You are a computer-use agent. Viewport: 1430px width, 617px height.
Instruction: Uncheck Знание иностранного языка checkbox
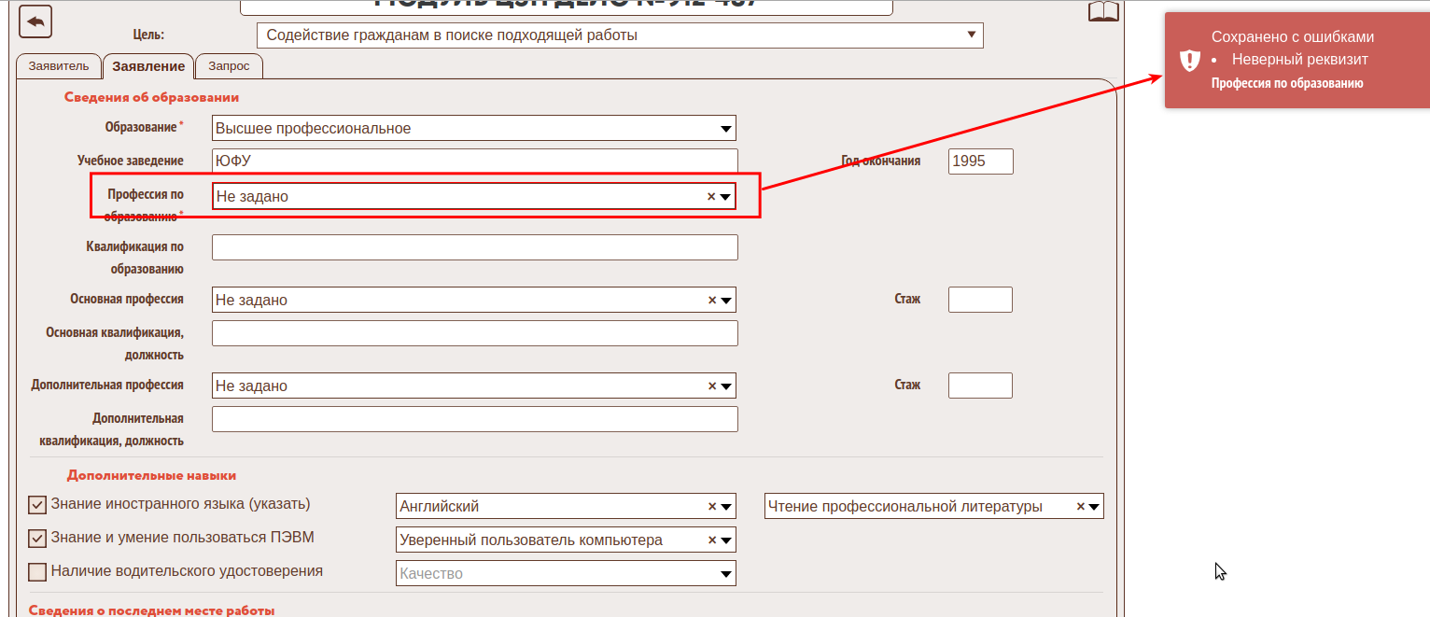point(37,505)
